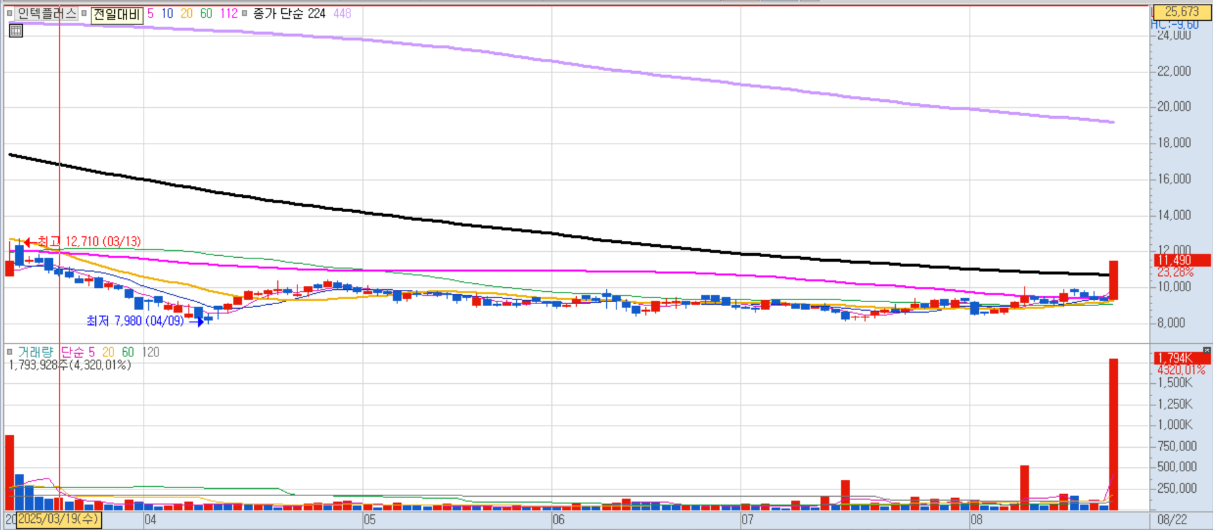
Task: Click the 2025/03/19(수) date label
Action: pos(59,520)
